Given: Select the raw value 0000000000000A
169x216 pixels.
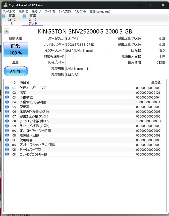Looking at the screenshot, I should pyautogui.click(x=148, y=102).
